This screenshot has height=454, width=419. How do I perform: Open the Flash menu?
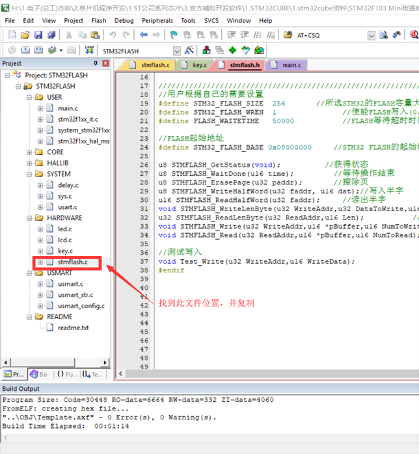(x=99, y=20)
